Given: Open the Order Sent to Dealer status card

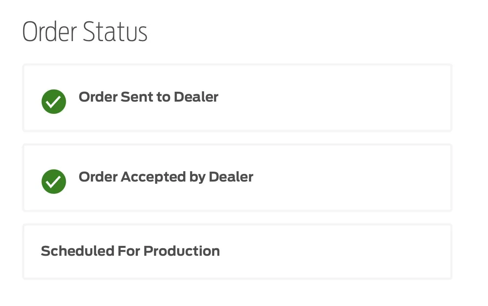Looking at the screenshot, I should click(237, 98).
